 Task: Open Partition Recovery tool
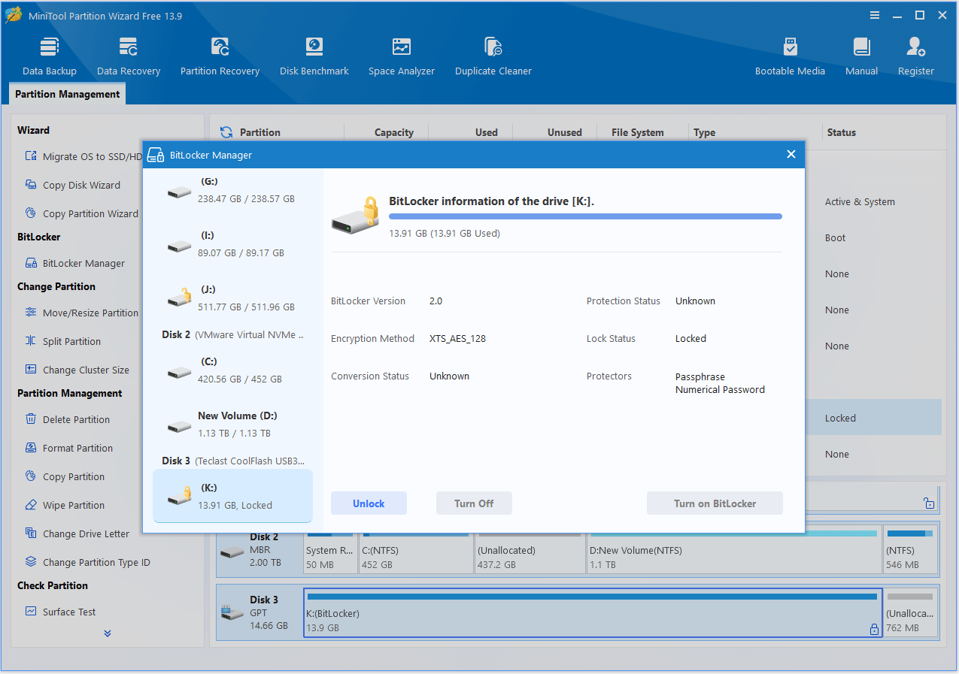pos(220,57)
